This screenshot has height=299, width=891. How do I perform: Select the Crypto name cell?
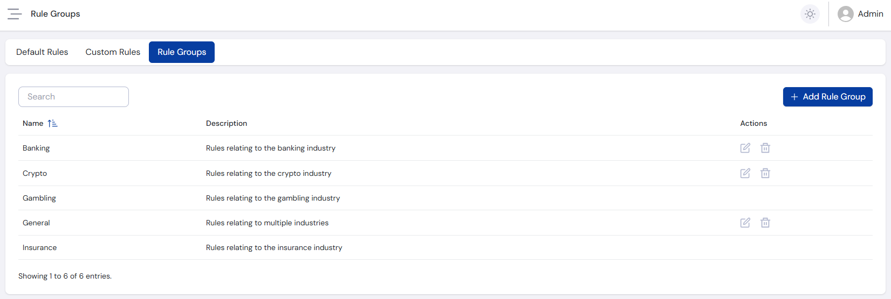click(35, 173)
